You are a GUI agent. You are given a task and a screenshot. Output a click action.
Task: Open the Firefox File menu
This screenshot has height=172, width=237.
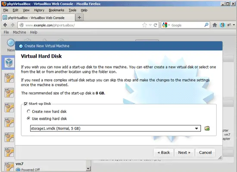[6, 10]
